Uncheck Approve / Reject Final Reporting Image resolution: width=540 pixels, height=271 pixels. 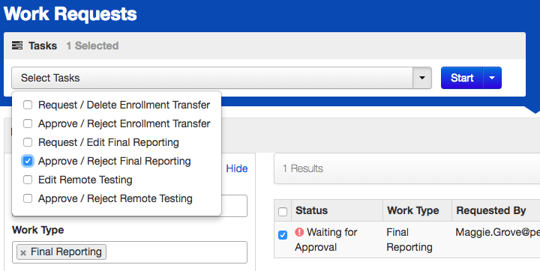[x=28, y=161]
